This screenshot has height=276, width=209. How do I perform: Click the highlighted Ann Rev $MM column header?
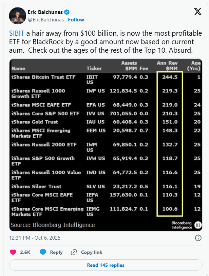(x=170, y=66)
